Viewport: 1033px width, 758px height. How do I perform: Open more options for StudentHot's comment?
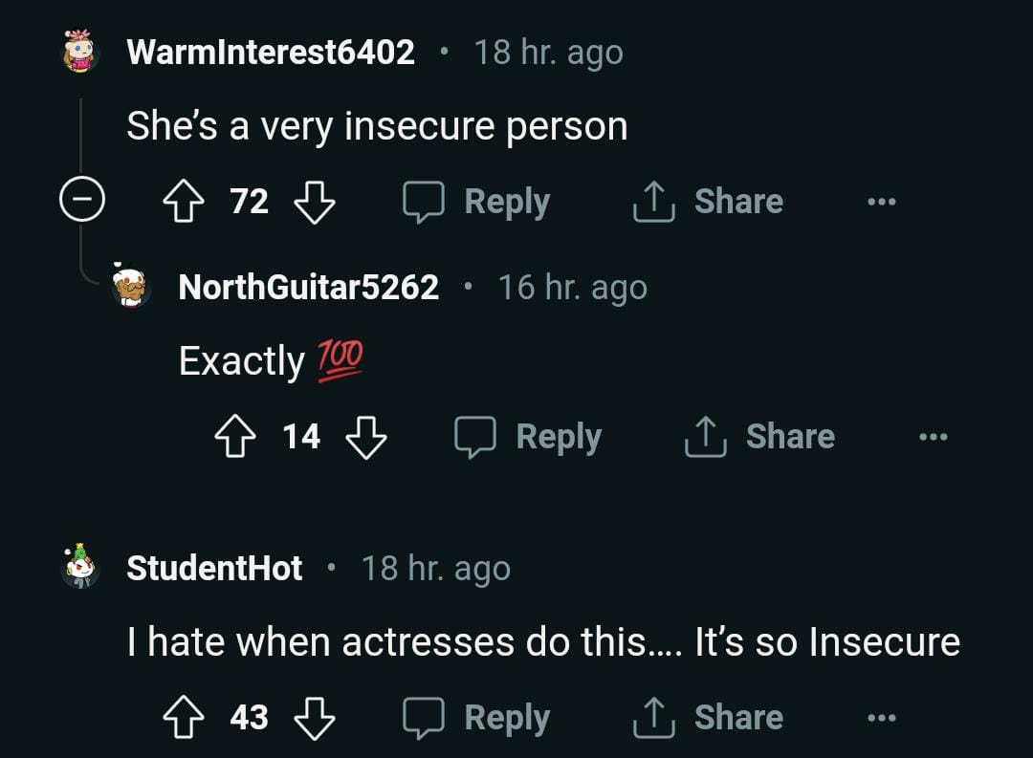click(881, 718)
